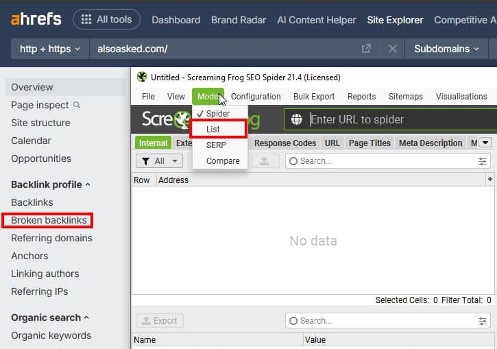Expand the http + https protocol dropdown
497x349 pixels.
coord(50,49)
